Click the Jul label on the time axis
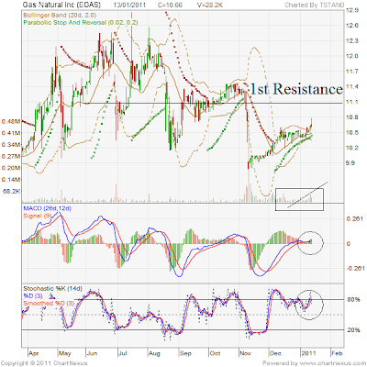 tap(123, 353)
